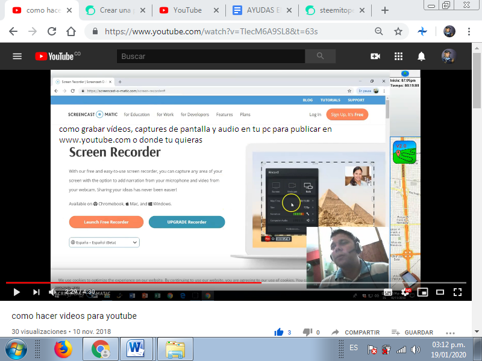Open the system volume tray icon
Image resolution: width=482 pixels, height=361 pixels.
coord(415,350)
